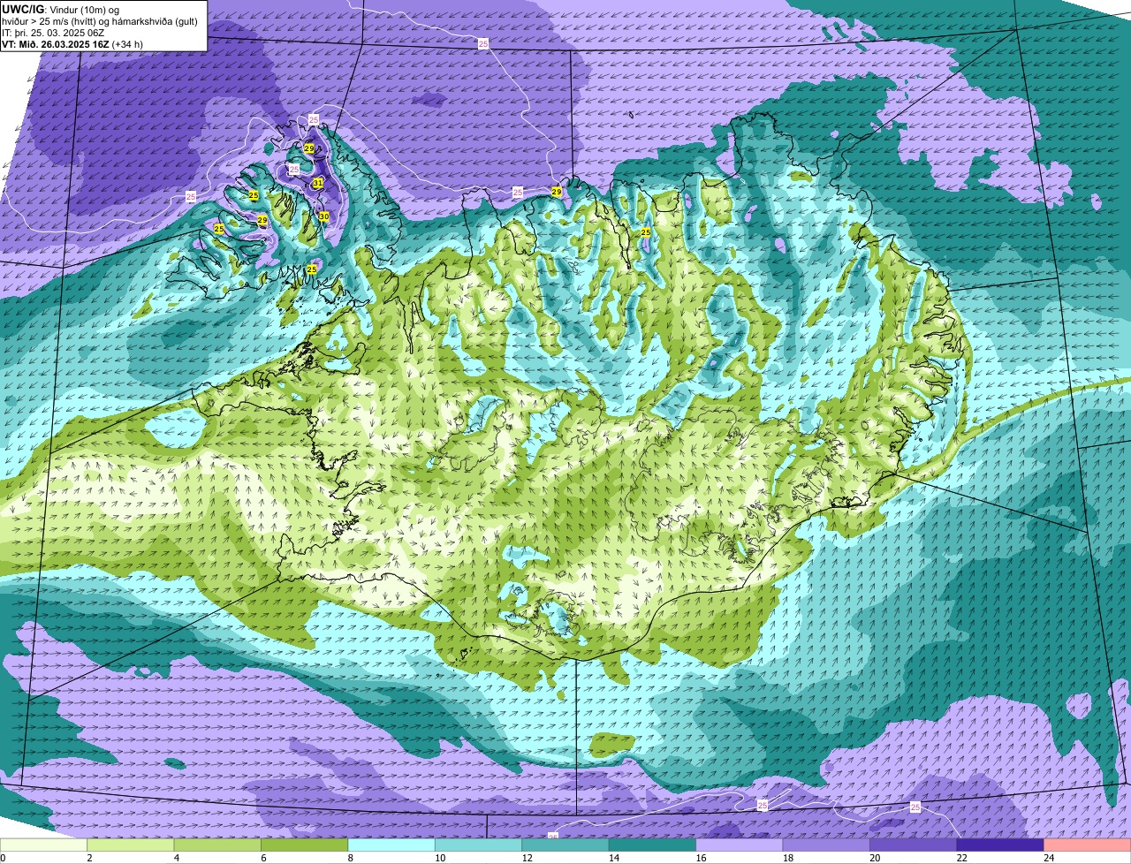Click the 14–16 m/s dark teal legend swatch
1131x864 pixels.
[x=653, y=845]
